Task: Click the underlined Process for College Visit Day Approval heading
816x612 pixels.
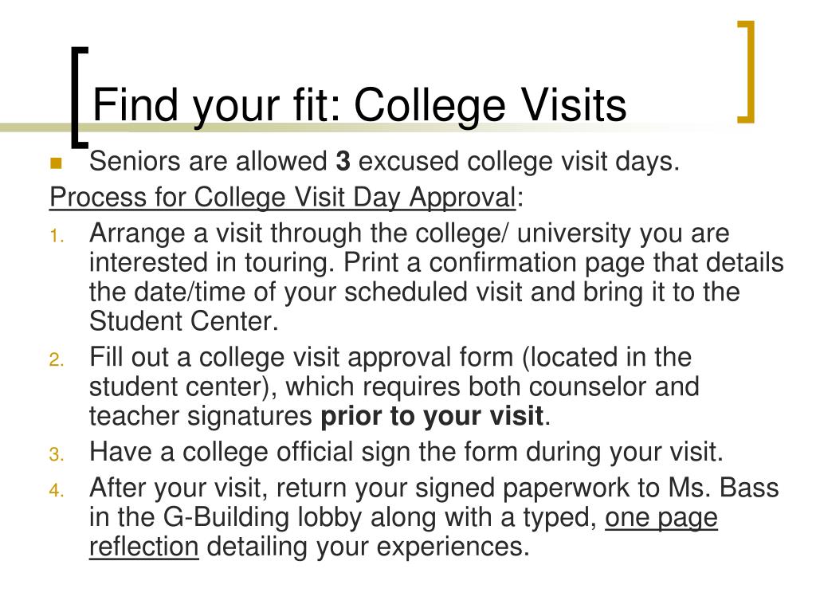Action: [283, 198]
